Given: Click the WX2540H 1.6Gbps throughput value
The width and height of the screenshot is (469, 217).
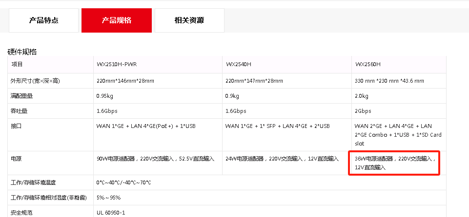Looking at the screenshot, I should [x=236, y=111].
